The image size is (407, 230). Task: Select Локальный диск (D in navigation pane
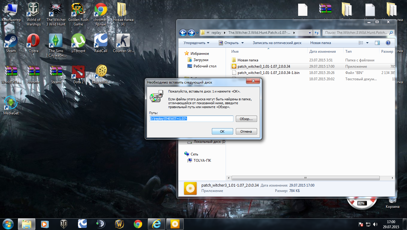pyautogui.click(x=206, y=142)
